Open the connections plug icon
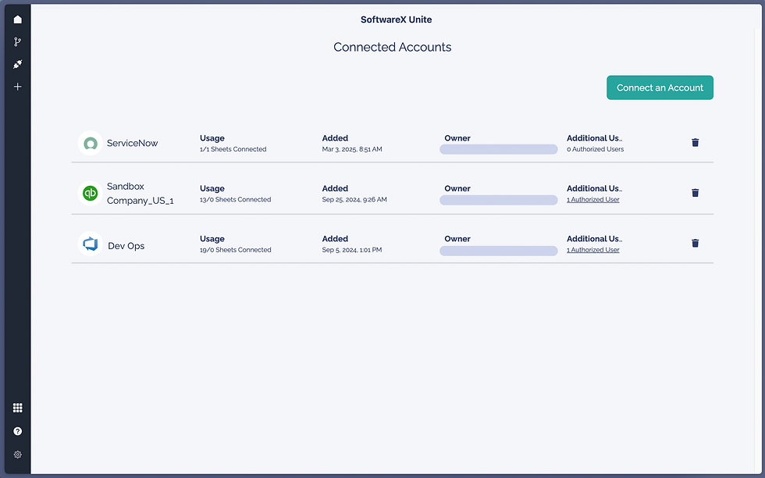 pyautogui.click(x=17, y=64)
